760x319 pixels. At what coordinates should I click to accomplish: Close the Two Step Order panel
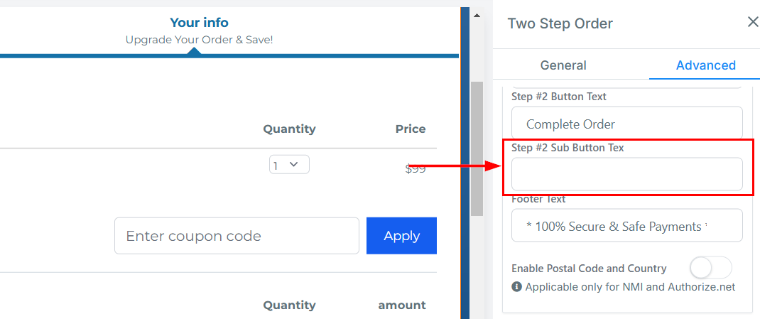pos(753,23)
